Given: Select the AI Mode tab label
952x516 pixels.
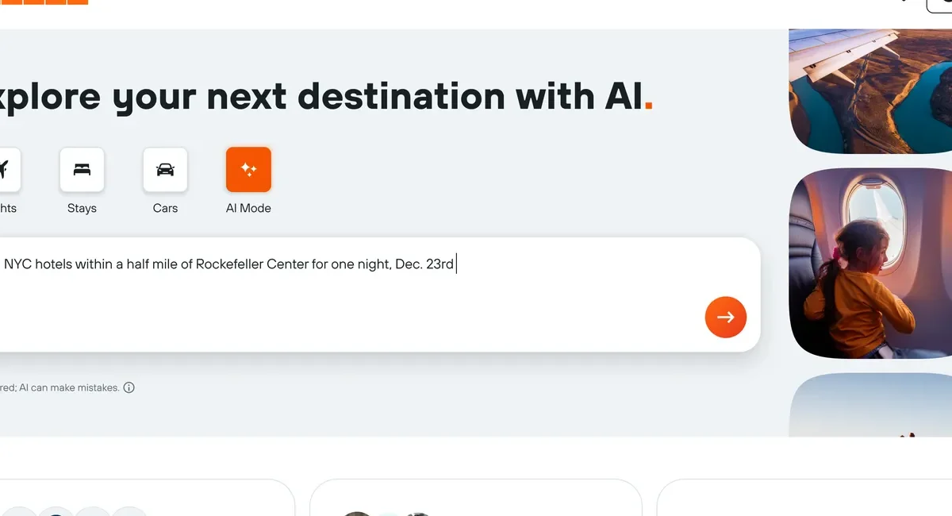Looking at the screenshot, I should coord(248,208).
